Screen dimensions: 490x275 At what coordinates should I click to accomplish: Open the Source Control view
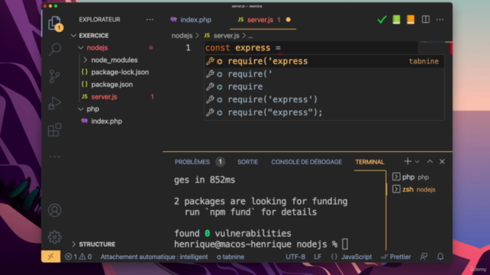(54, 76)
